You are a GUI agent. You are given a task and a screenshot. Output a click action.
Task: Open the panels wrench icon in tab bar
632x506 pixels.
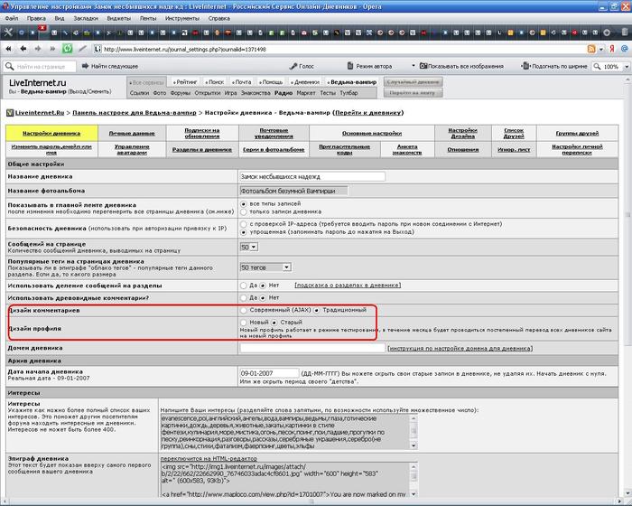[8, 33]
